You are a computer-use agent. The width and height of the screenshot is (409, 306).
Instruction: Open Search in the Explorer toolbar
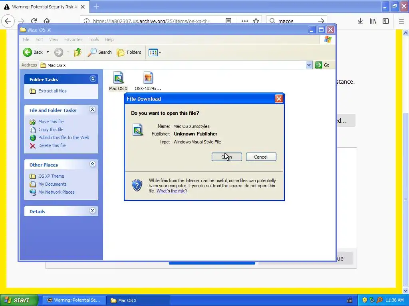99,52
